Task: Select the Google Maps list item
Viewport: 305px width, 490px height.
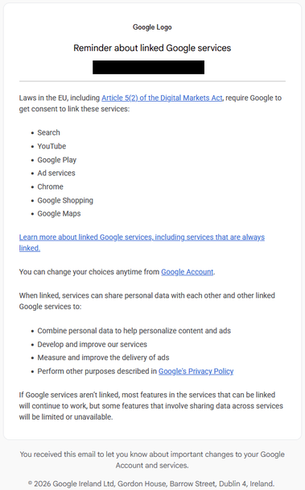Action: point(59,214)
